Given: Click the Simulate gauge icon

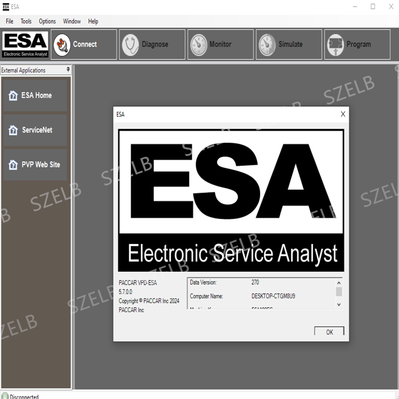Looking at the screenshot, I should [267, 45].
